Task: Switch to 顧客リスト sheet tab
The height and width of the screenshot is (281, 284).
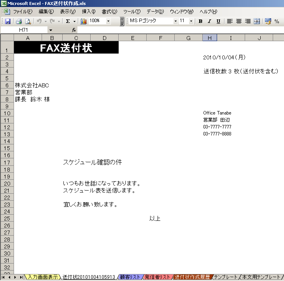Action: coord(130,277)
